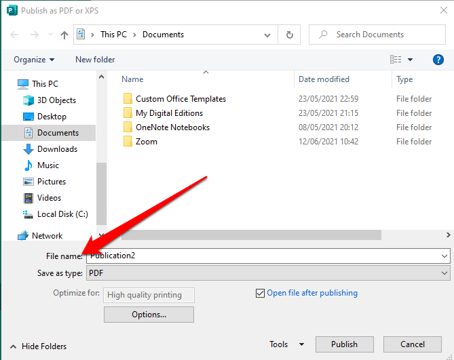The width and height of the screenshot is (454, 360).
Task: Click the change view layout icon
Action: [x=396, y=60]
